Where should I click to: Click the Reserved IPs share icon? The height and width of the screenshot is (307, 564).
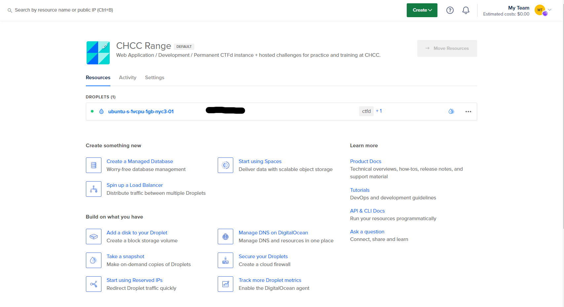click(x=94, y=284)
